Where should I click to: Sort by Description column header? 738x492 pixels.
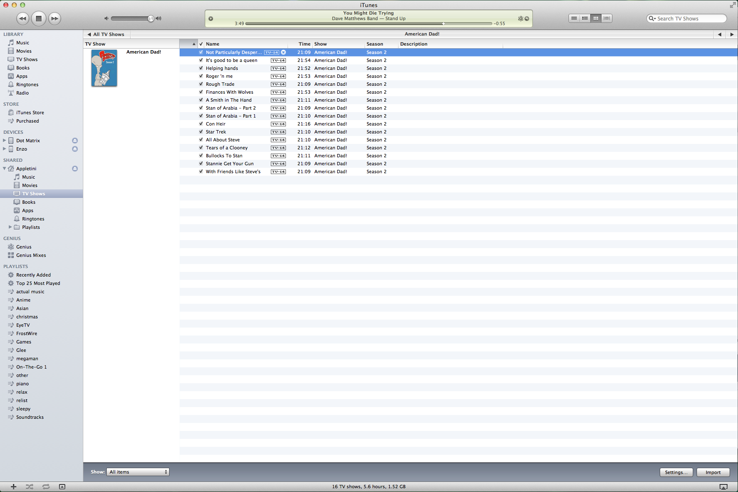coord(450,44)
